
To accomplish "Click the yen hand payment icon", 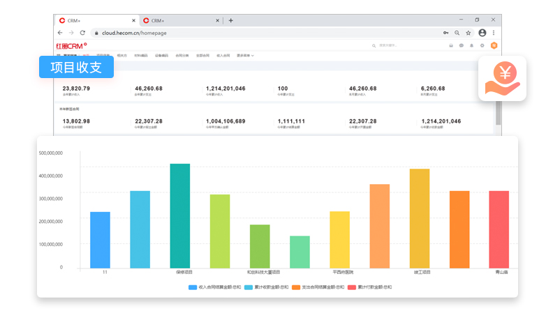I will coord(501,78).
